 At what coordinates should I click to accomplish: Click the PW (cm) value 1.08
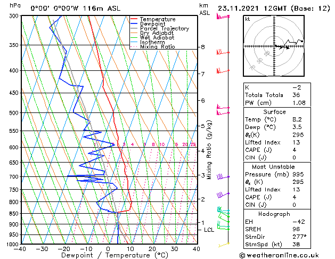[x=296, y=102]
